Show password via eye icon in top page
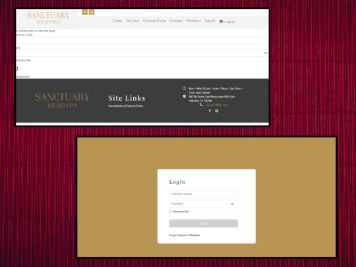This screenshot has width=356, height=267. tap(266, 53)
